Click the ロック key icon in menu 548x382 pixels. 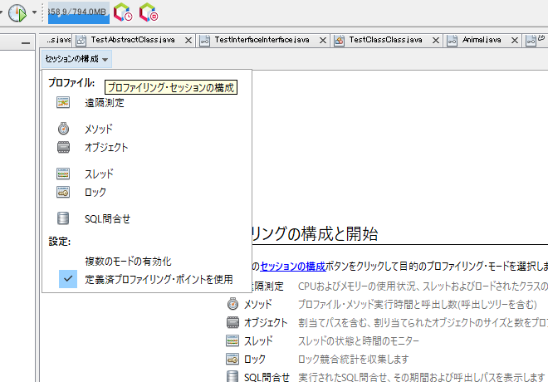click(x=63, y=192)
